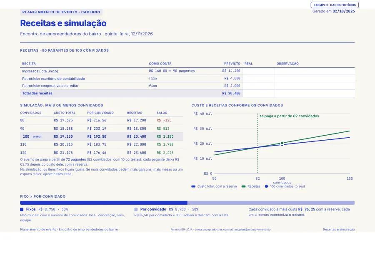Click the footer text 'Planejamento de evento · Encontro de empreendedores'
This screenshot has width=375, height=265.
69,229
